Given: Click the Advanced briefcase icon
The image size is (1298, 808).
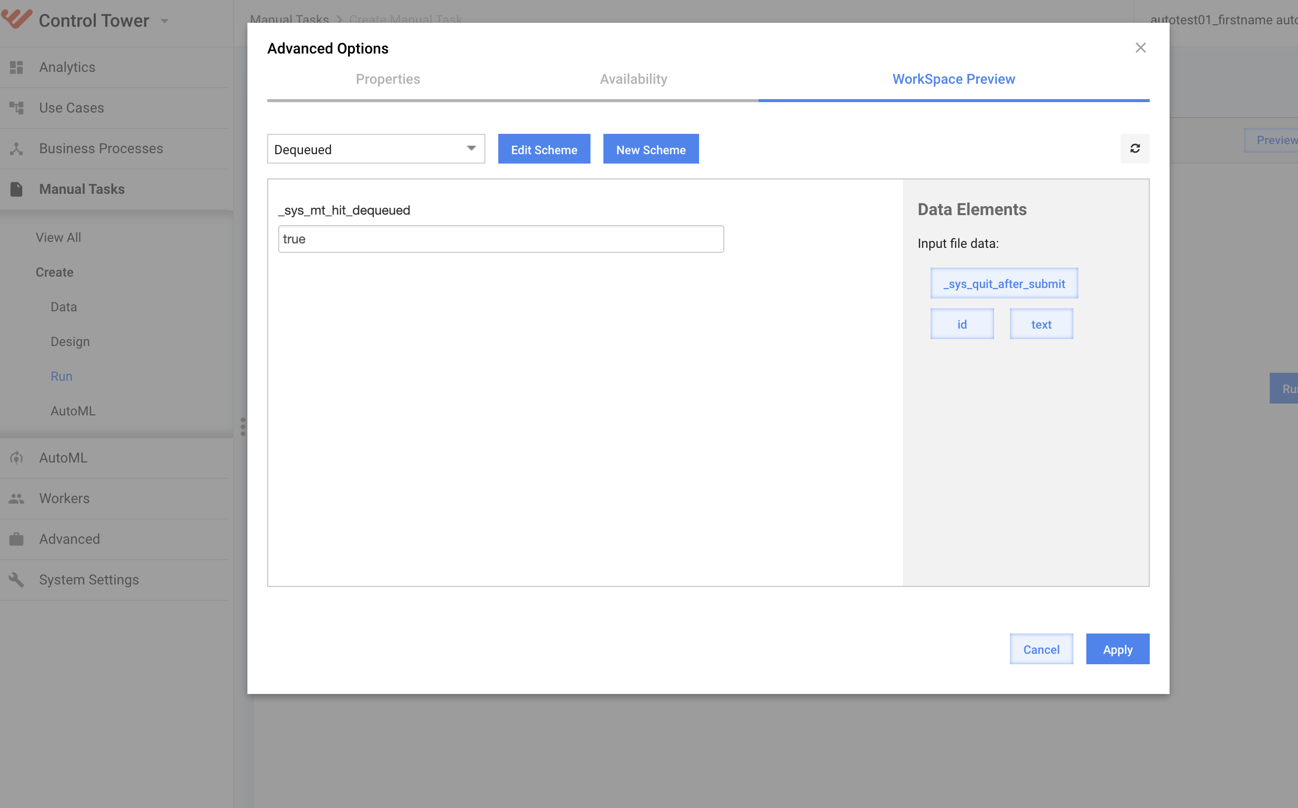Looking at the screenshot, I should 16,539.
